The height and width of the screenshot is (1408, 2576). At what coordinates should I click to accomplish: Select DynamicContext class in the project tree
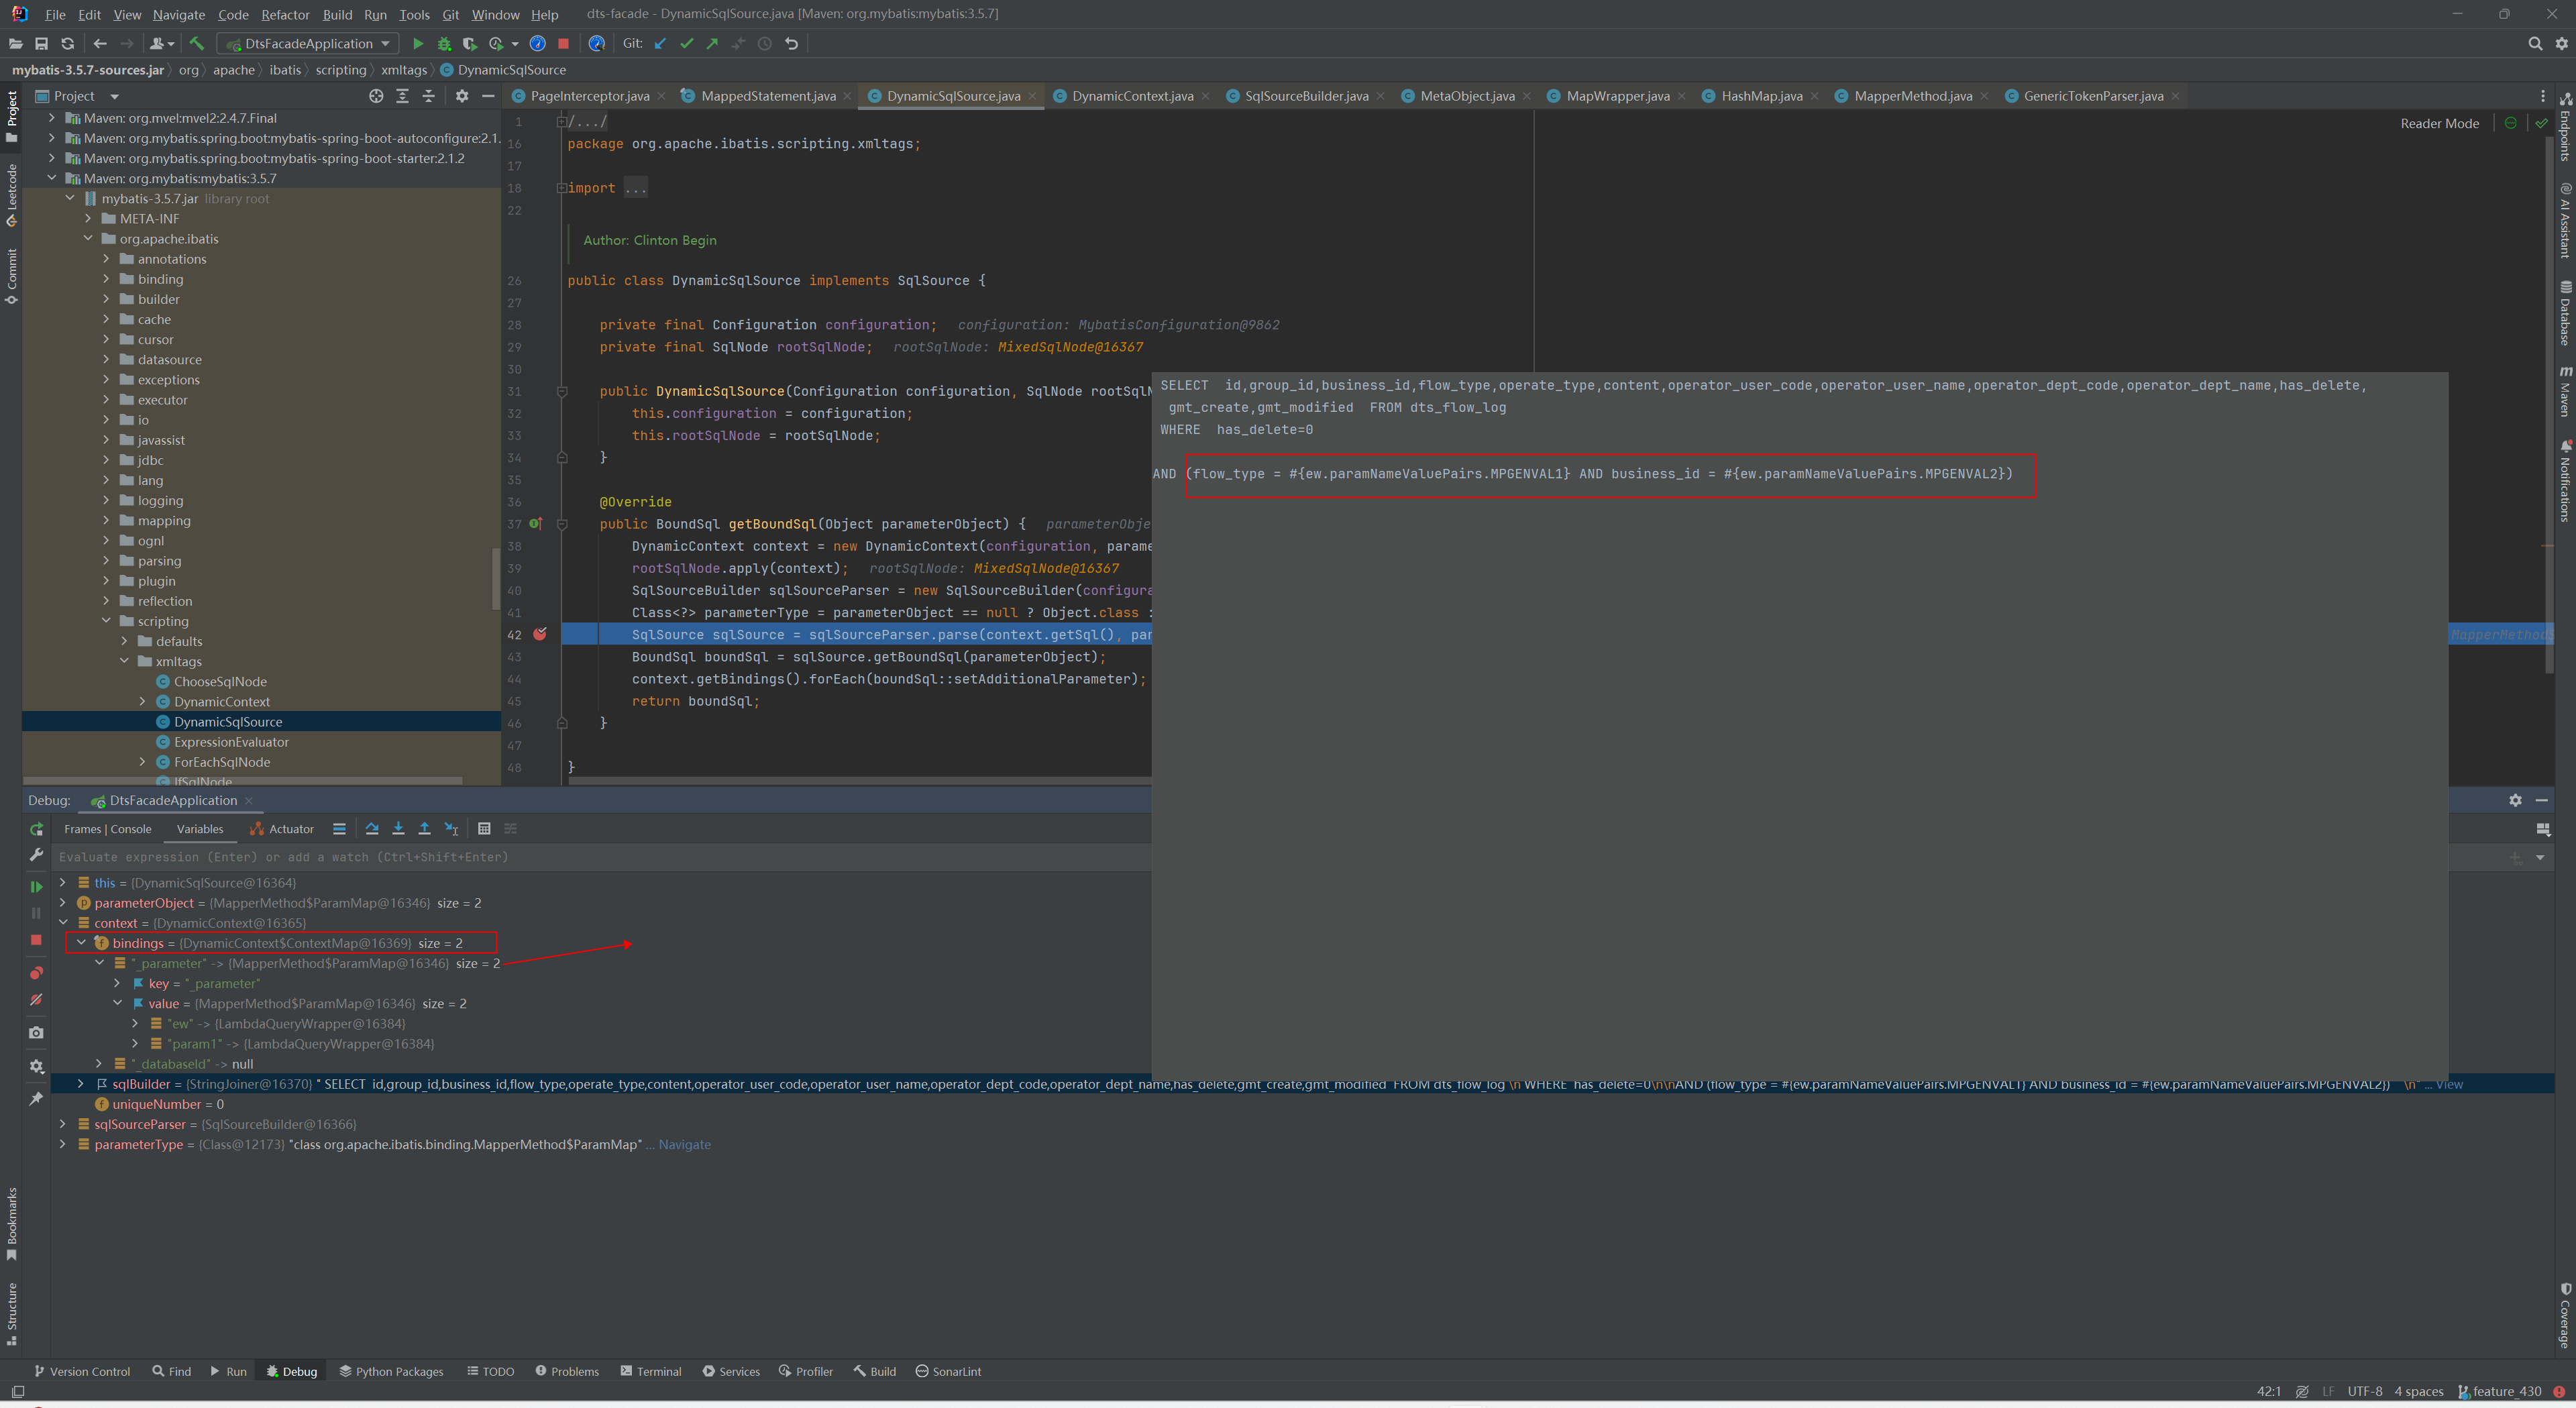coord(222,702)
